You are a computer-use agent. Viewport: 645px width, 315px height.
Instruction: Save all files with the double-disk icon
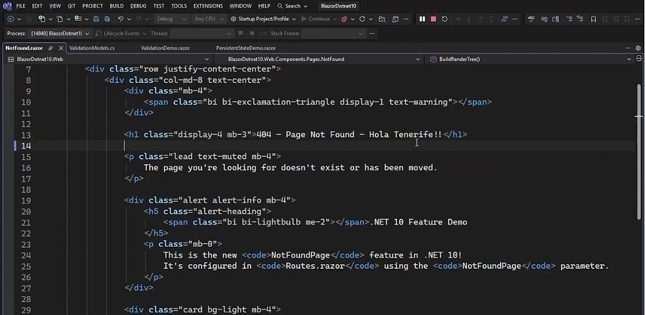107,19
